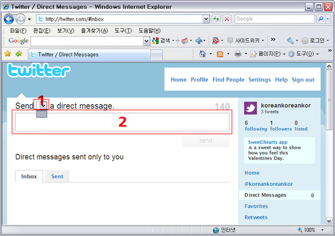Click the Google Toolbar search field
Screen dimensions: 335x236
tap(87, 41)
